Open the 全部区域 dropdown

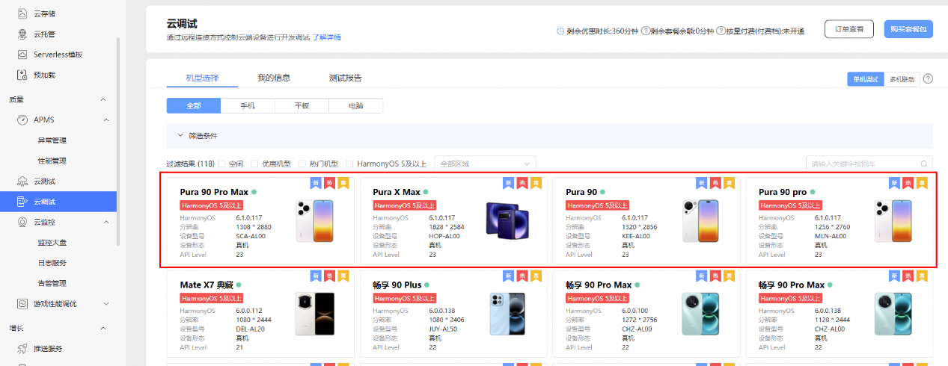485,164
